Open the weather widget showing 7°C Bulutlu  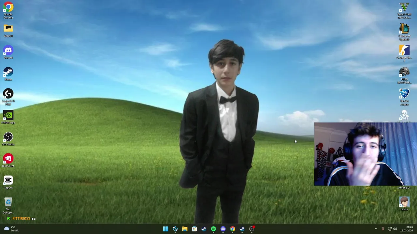[11, 229]
